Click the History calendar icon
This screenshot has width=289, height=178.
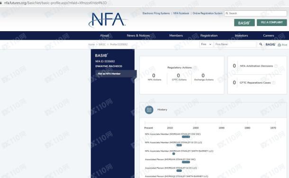coord(149,110)
